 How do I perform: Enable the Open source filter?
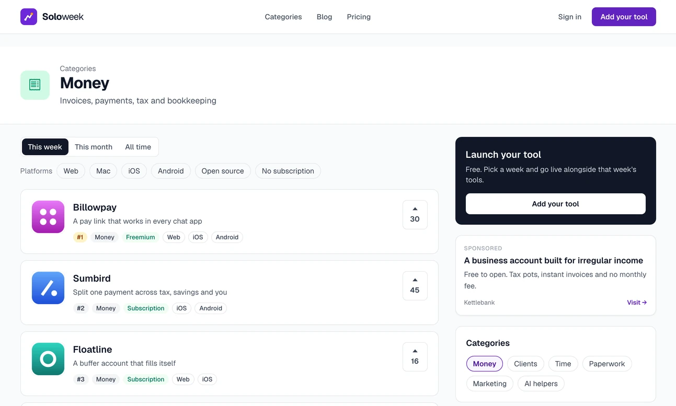tap(223, 171)
